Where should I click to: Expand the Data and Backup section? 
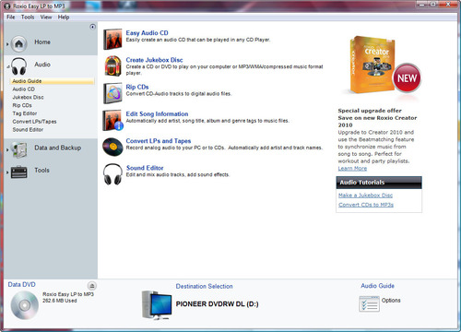[x=7, y=150]
